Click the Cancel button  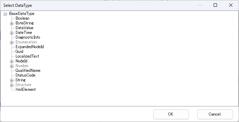pos(215,114)
